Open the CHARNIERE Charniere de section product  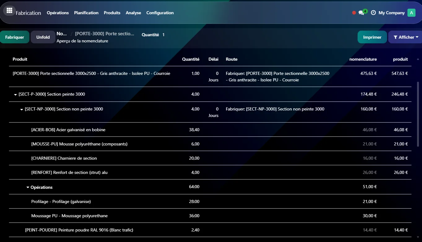coord(64,158)
